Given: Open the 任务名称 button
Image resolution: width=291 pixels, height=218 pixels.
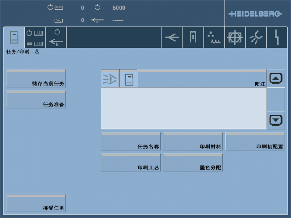Looking at the screenshot, I should click(131, 141).
